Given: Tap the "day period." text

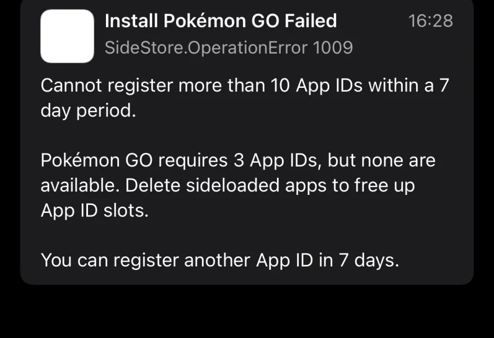Looking at the screenshot, I should pyautogui.click(x=89, y=110).
